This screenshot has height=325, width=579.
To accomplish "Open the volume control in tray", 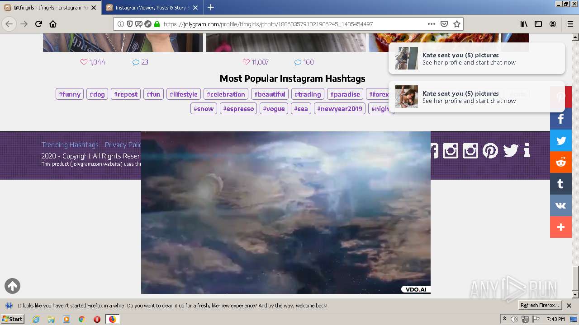I will click(x=514, y=319).
